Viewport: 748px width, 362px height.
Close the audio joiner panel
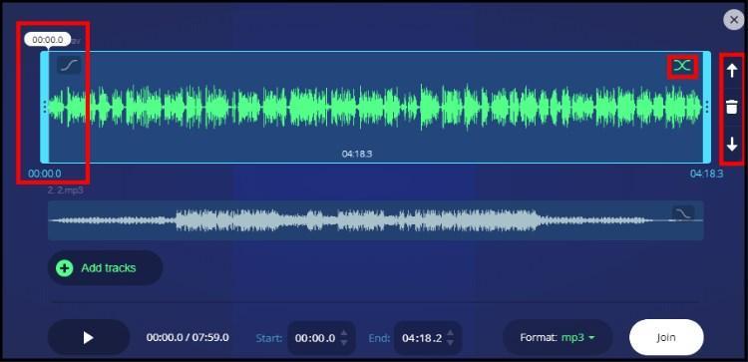(x=734, y=20)
